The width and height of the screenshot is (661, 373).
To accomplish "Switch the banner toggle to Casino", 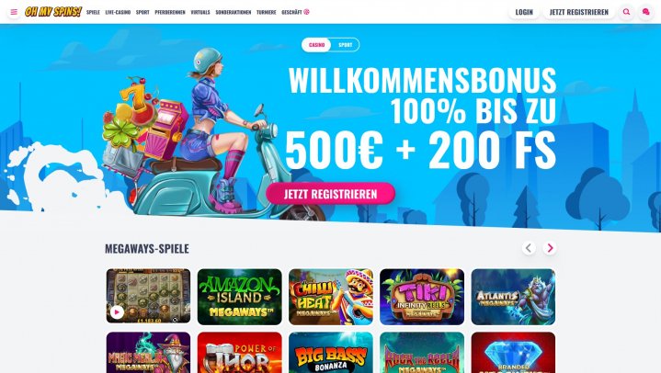I will [x=316, y=45].
